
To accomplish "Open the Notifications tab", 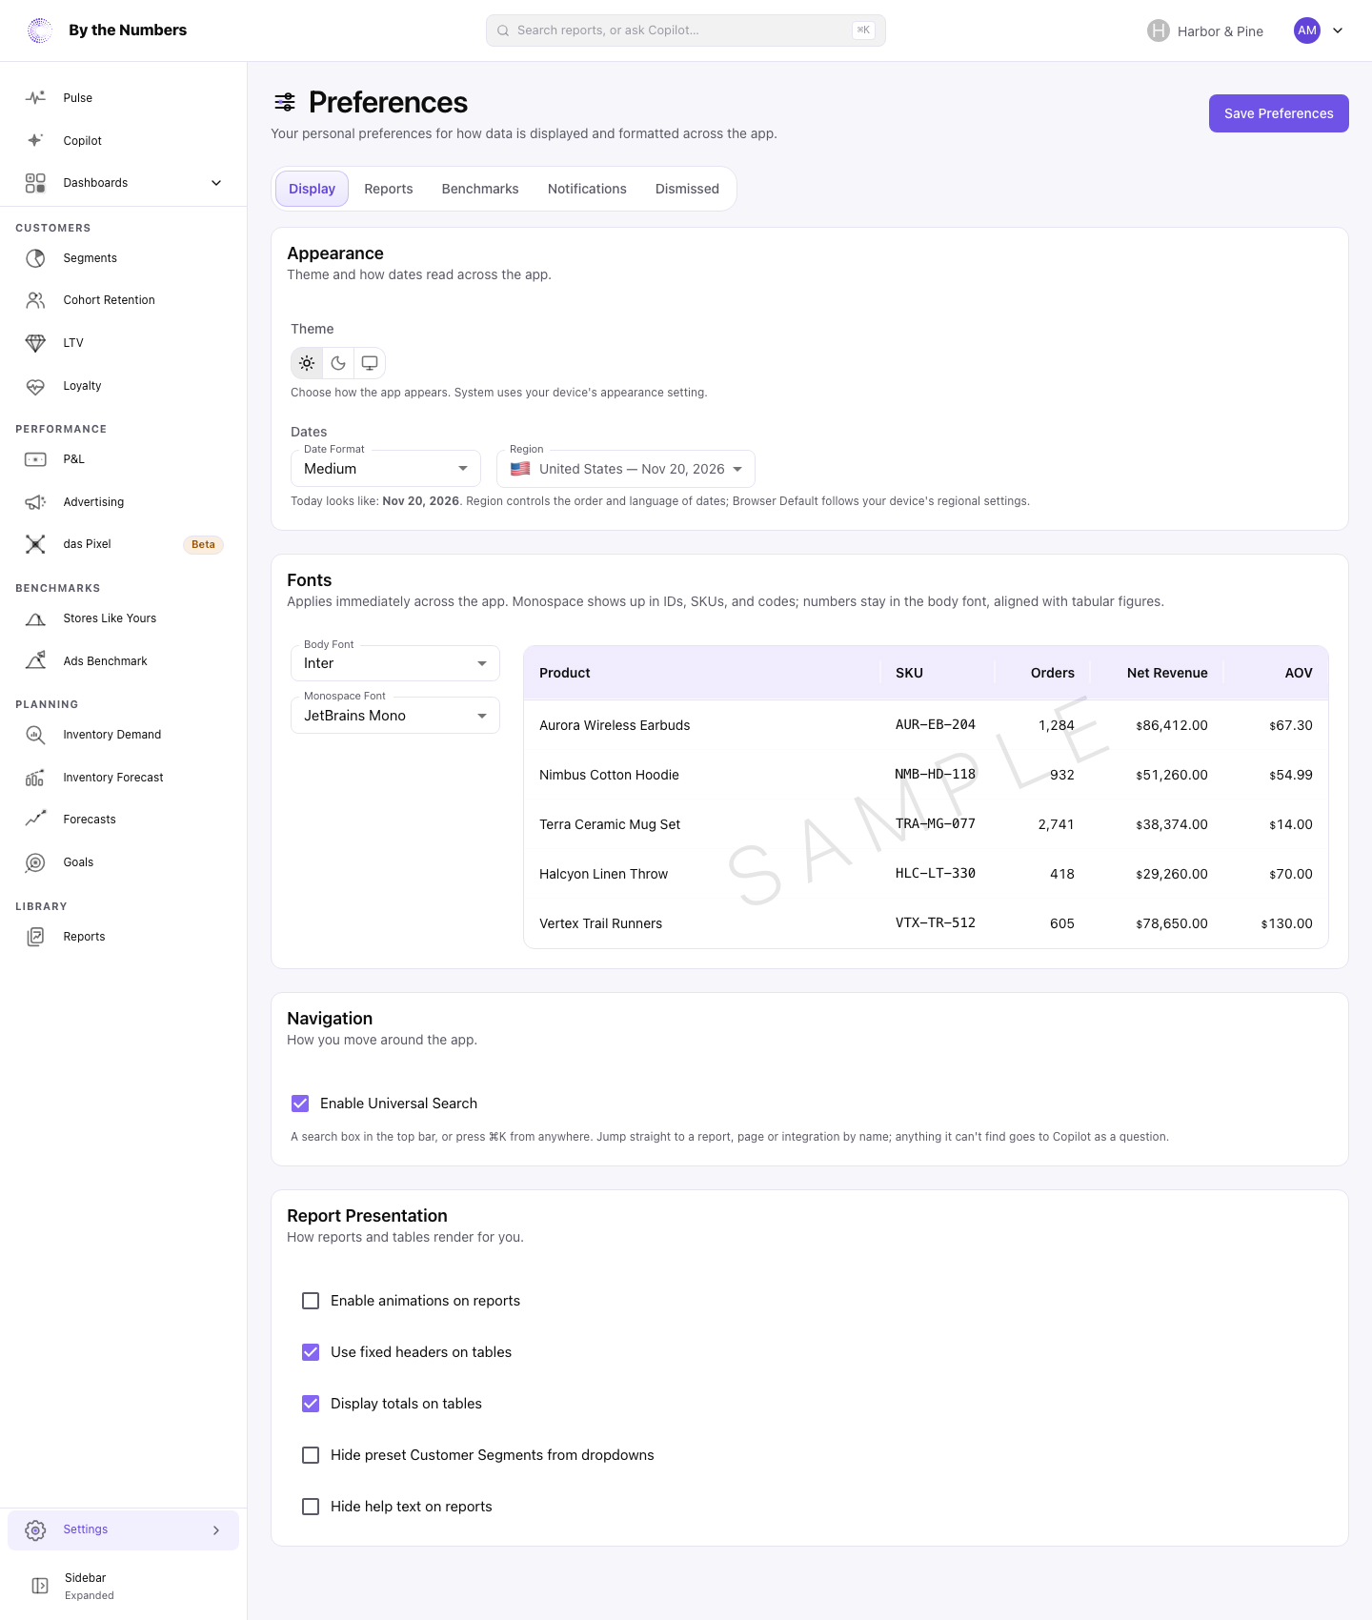I will [x=587, y=189].
